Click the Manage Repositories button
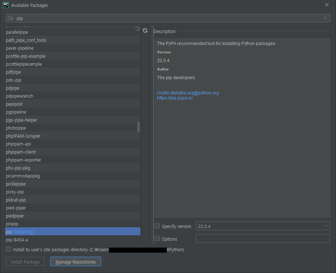 click(75, 262)
